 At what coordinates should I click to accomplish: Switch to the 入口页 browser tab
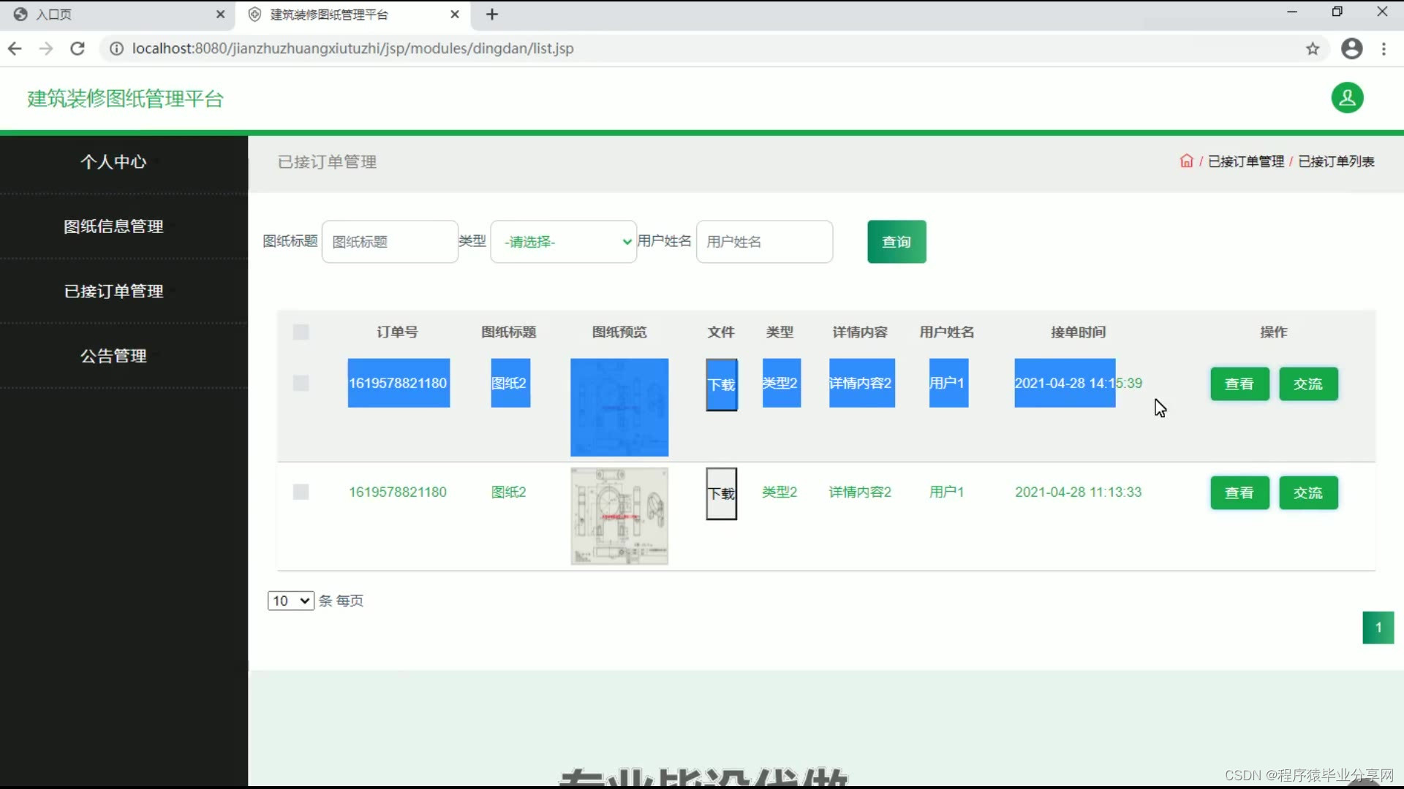point(55,15)
